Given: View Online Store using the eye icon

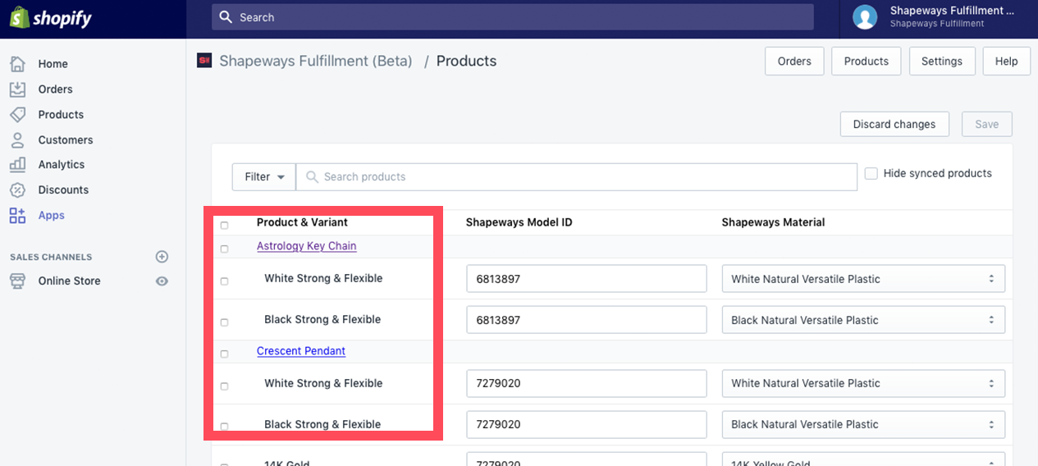Looking at the screenshot, I should pos(162,281).
